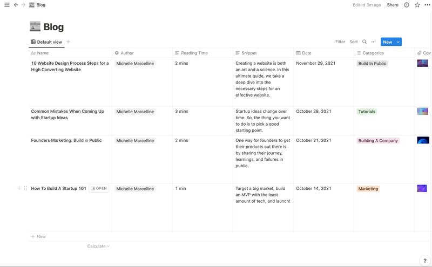Click the Share button
Screen dimensions: 432x267
click(x=393, y=5)
